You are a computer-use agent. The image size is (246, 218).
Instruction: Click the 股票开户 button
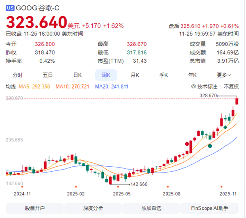pyautogui.click(x=35, y=208)
